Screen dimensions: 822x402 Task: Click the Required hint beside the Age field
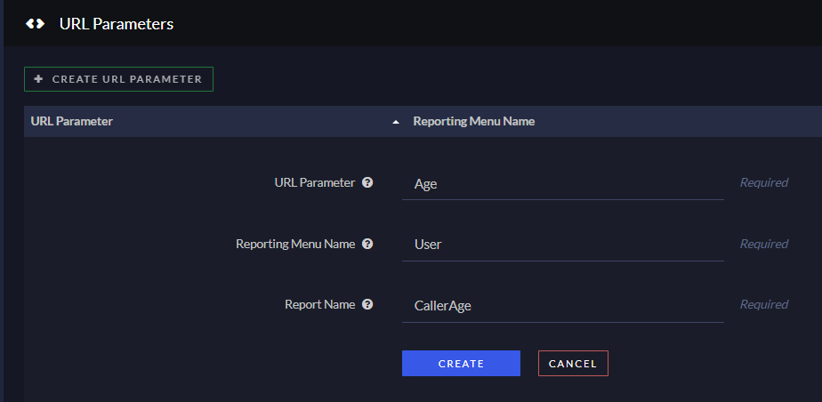pos(764,182)
